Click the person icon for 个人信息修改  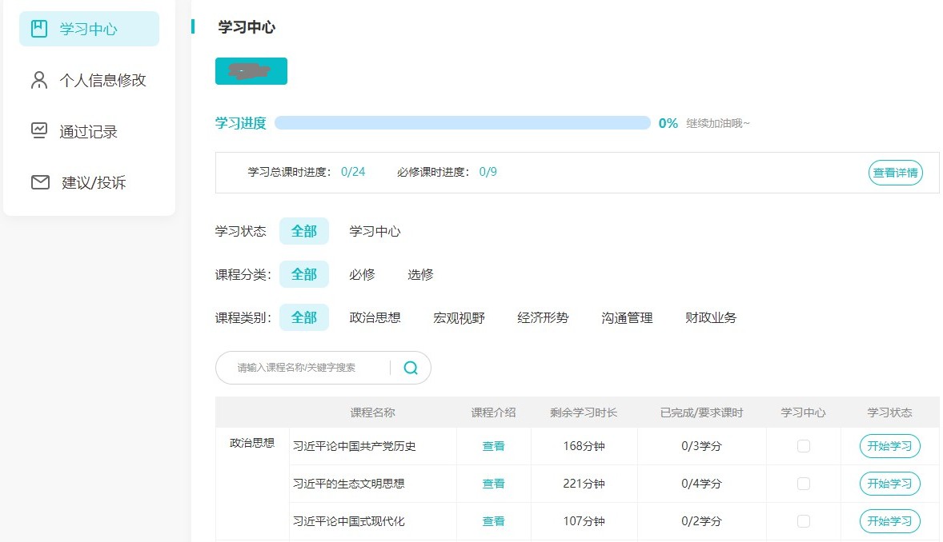coord(39,81)
